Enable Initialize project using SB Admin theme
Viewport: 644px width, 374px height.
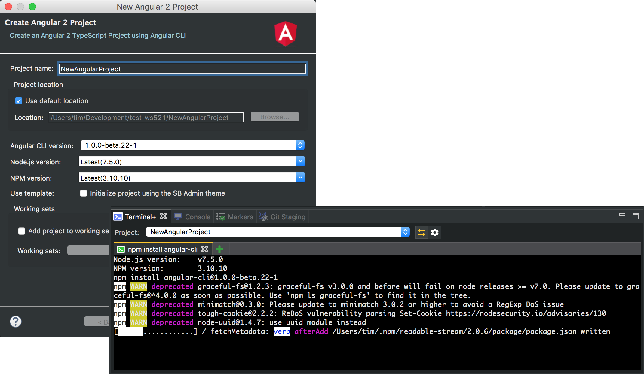84,193
